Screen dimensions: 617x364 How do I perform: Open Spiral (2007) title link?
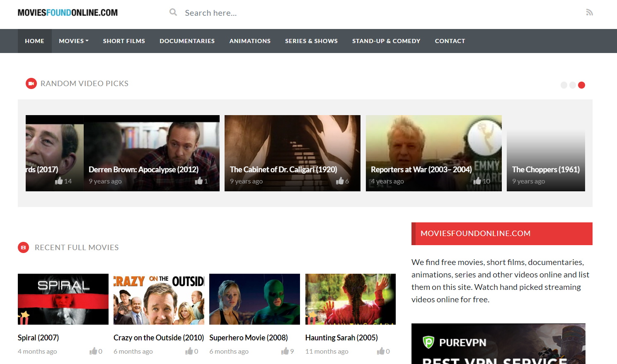[x=38, y=337]
